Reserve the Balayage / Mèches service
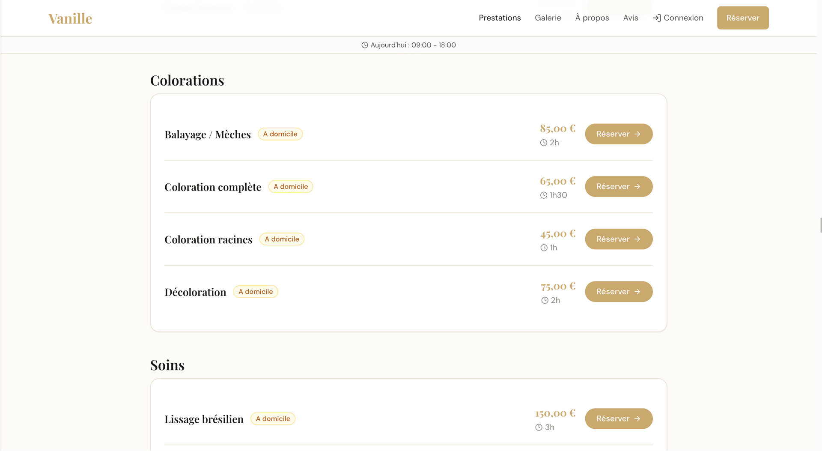Viewport: 822px width, 451px height. pyautogui.click(x=618, y=134)
